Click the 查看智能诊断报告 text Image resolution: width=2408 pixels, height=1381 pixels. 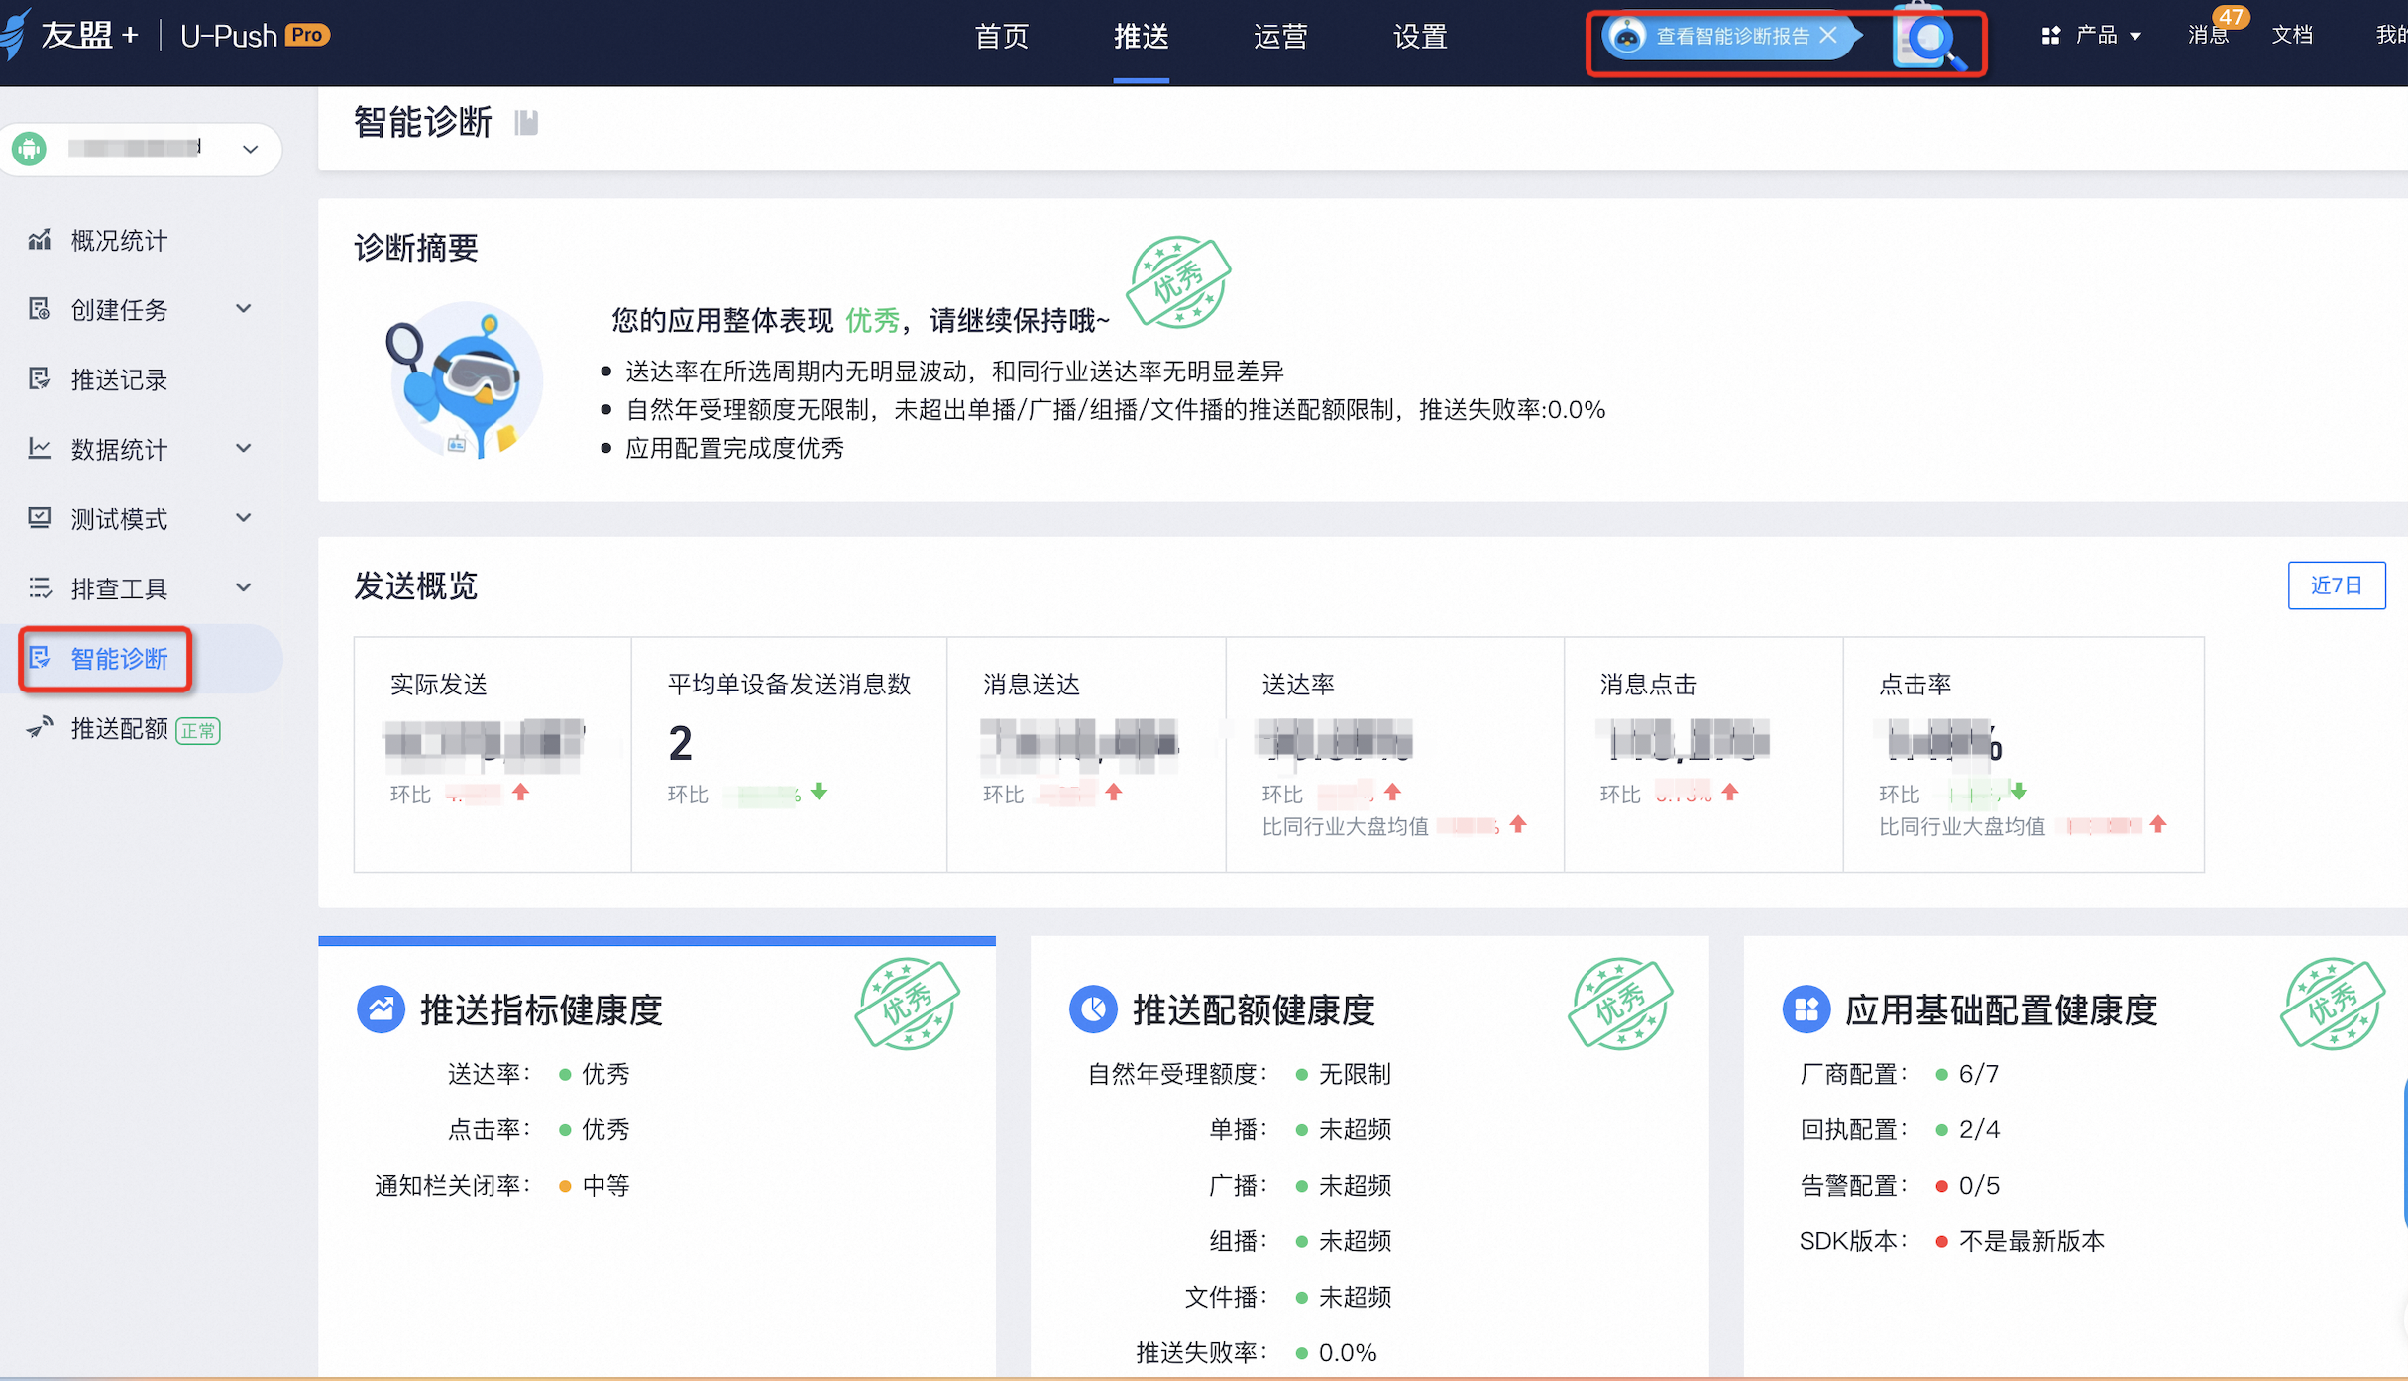click(x=1732, y=37)
